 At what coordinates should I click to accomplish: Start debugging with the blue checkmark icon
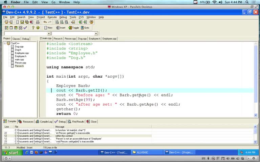coord(25,28)
